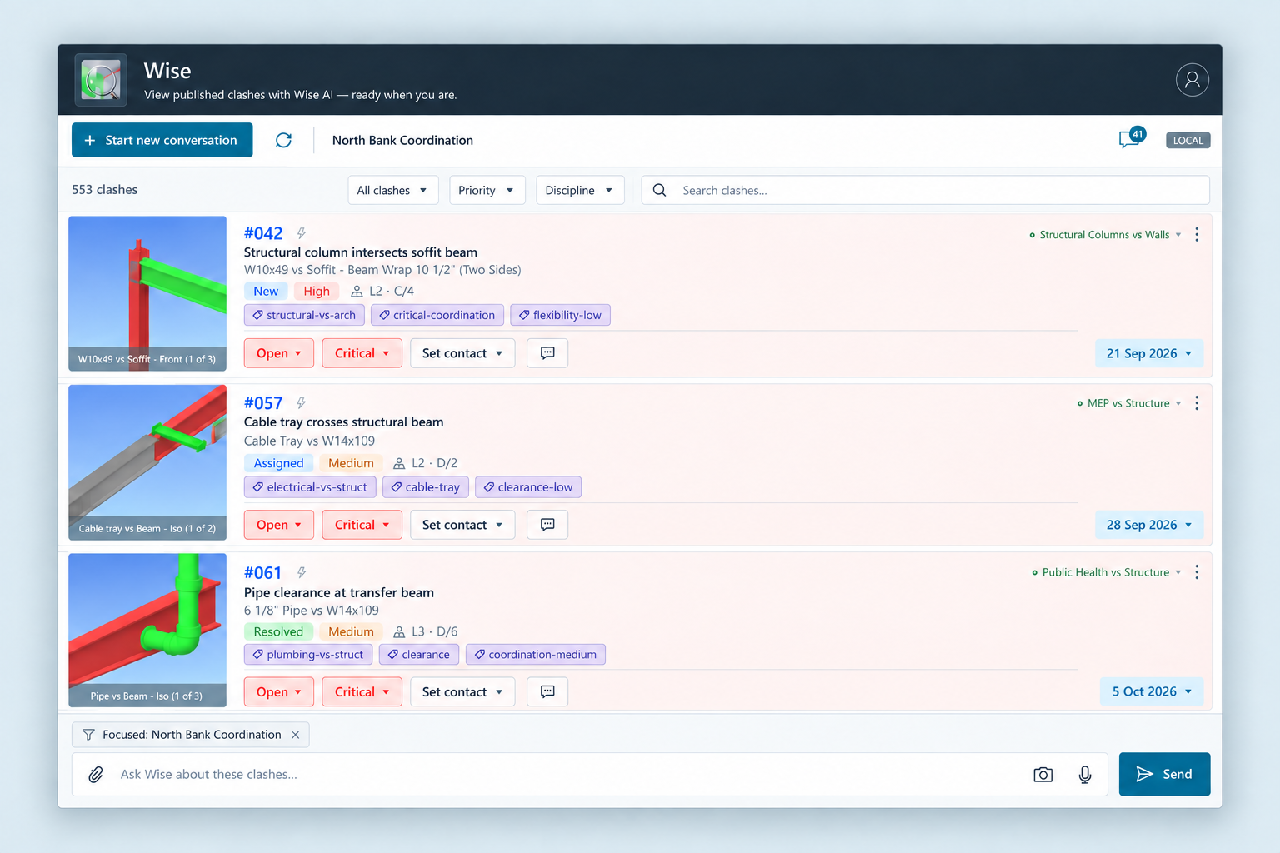Viewport: 1280px width, 853px height.
Task: Click the refresh conversation icon
Action: pyautogui.click(x=283, y=140)
